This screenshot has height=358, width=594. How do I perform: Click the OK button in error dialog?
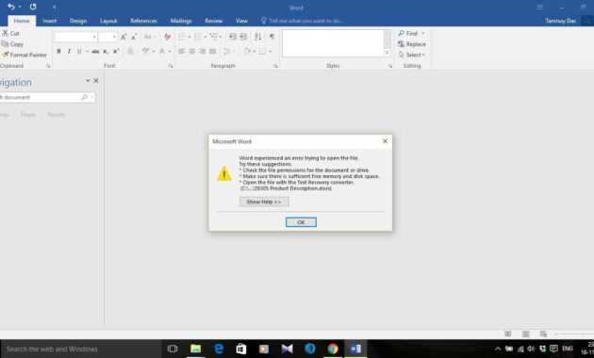point(301,222)
